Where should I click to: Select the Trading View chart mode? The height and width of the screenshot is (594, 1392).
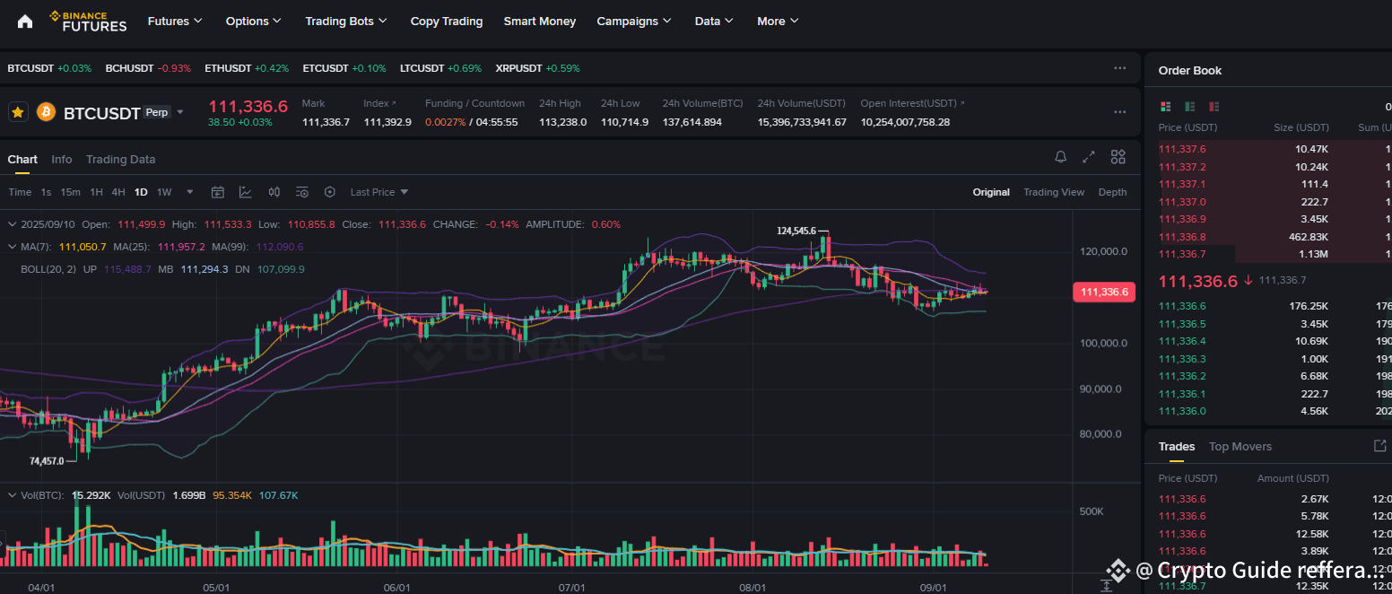point(1054,192)
